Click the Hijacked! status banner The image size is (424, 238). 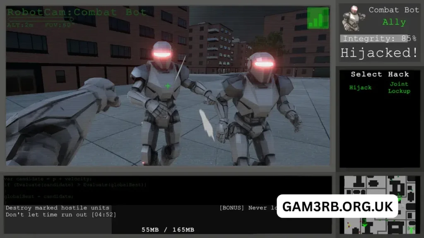pyautogui.click(x=379, y=52)
